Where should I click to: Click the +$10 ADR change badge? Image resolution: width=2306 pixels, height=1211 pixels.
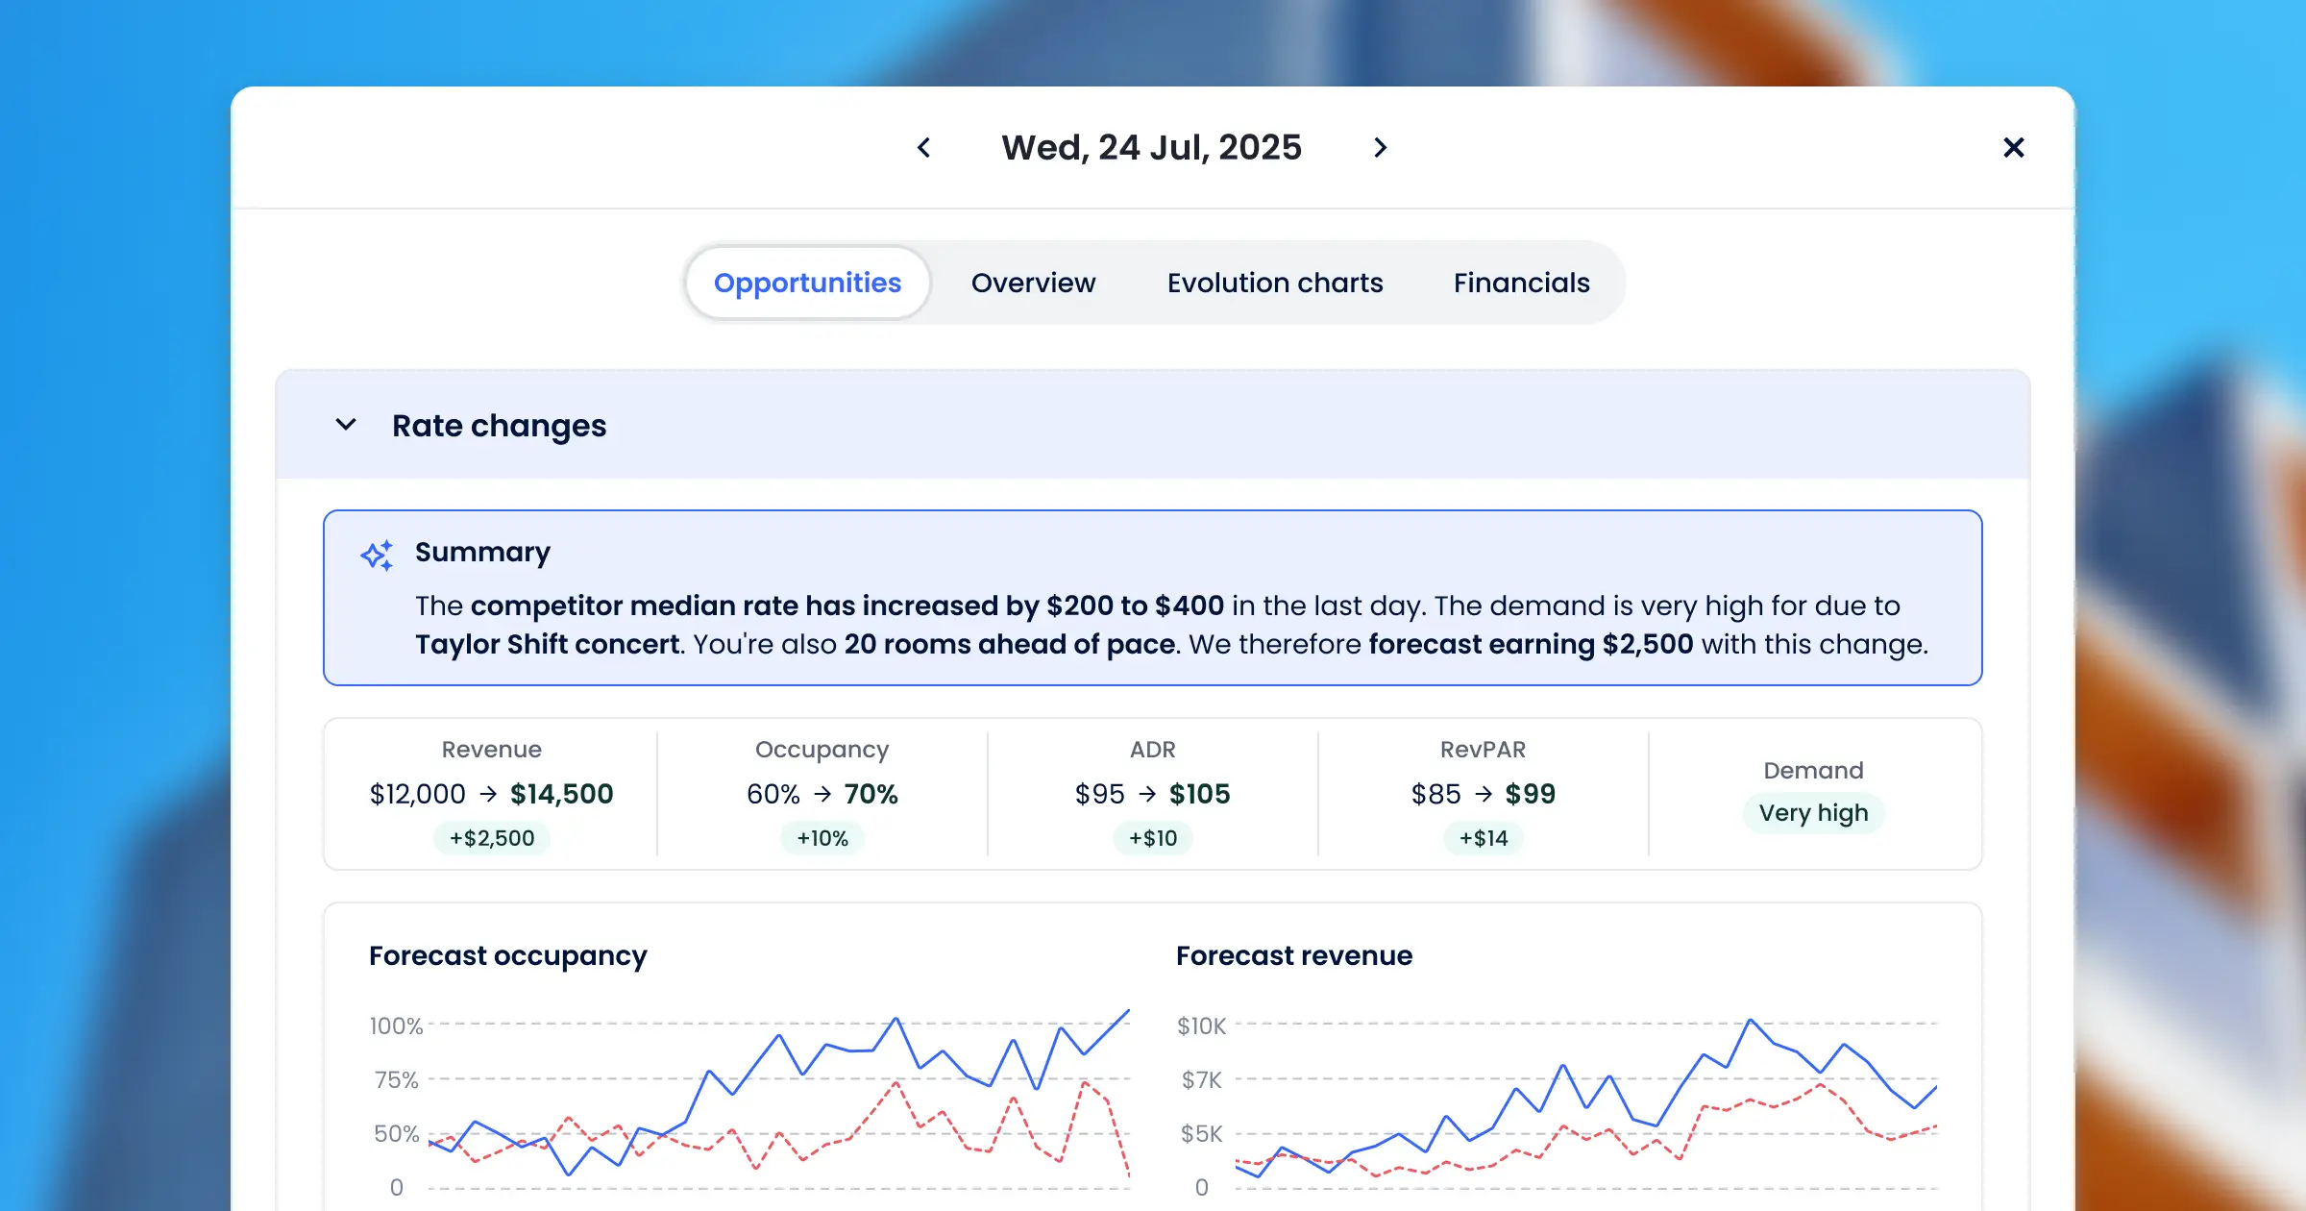click(x=1153, y=838)
